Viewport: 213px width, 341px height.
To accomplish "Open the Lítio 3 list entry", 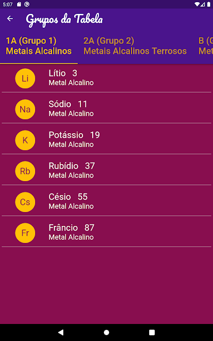I will pyautogui.click(x=106, y=78).
